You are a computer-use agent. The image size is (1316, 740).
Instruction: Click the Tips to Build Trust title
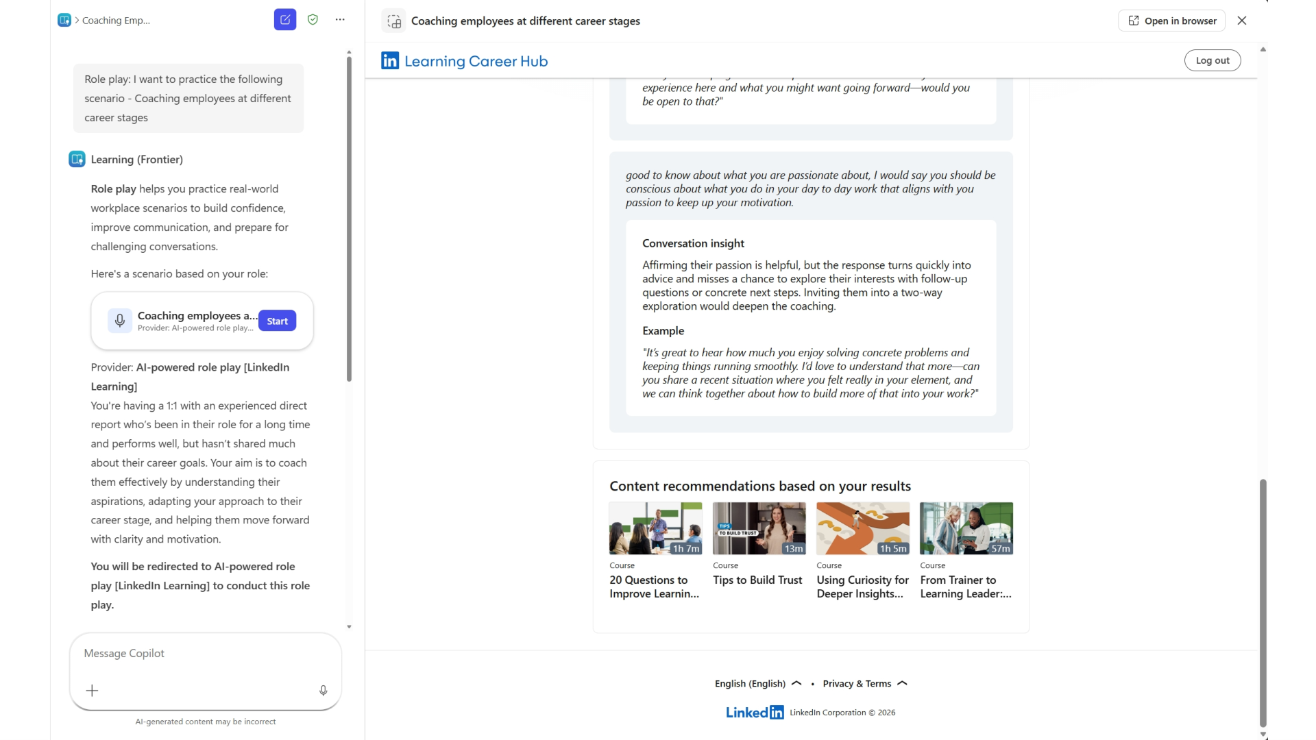757,580
